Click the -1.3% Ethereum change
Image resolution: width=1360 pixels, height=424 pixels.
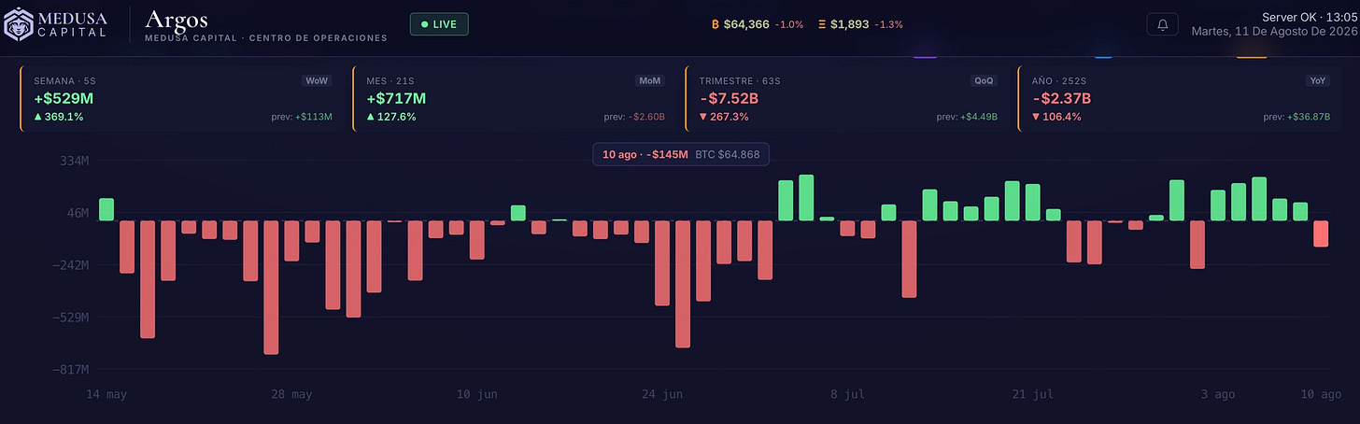point(888,24)
